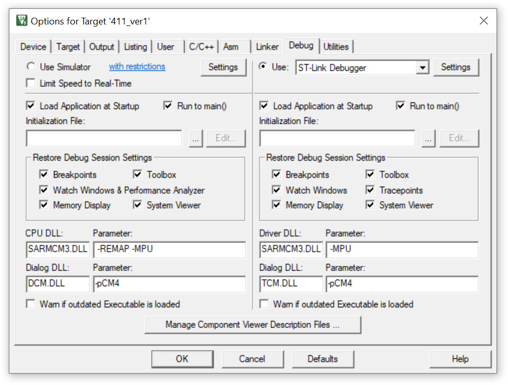Select the Use hardware debugger radio button

pyautogui.click(x=263, y=67)
